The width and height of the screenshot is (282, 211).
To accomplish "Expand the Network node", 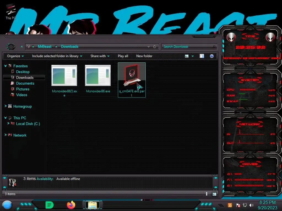I will (6, 135).
